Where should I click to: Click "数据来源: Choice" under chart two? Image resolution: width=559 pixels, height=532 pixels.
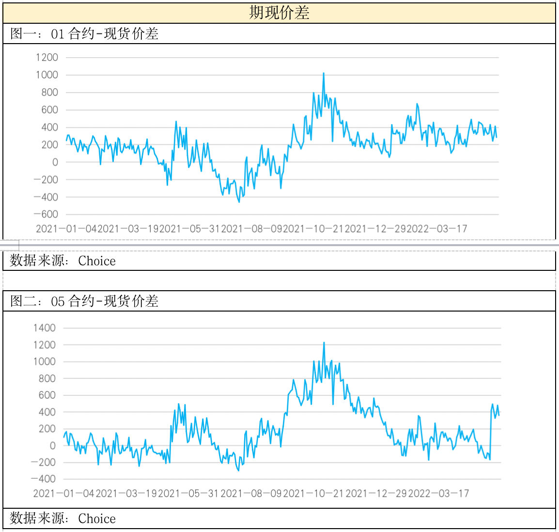pyautogui.click(x=63, y=518)
